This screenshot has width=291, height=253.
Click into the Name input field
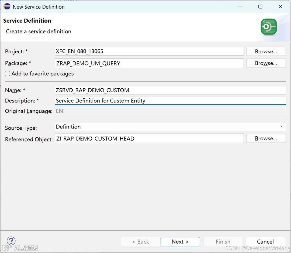point(170,90)
